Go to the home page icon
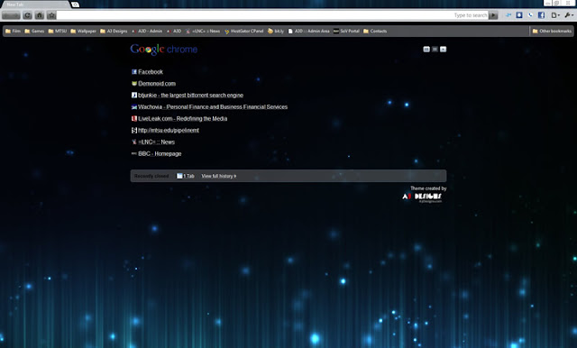 pyautogui.click(x=40, y=15)
